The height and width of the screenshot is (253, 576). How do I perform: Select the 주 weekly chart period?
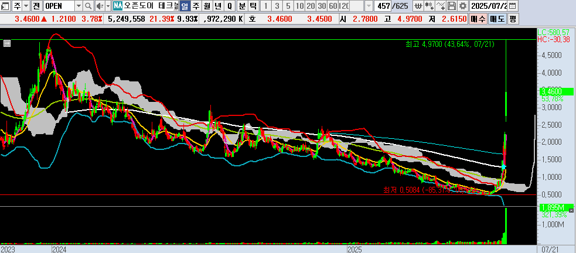(x=196, y=6)
